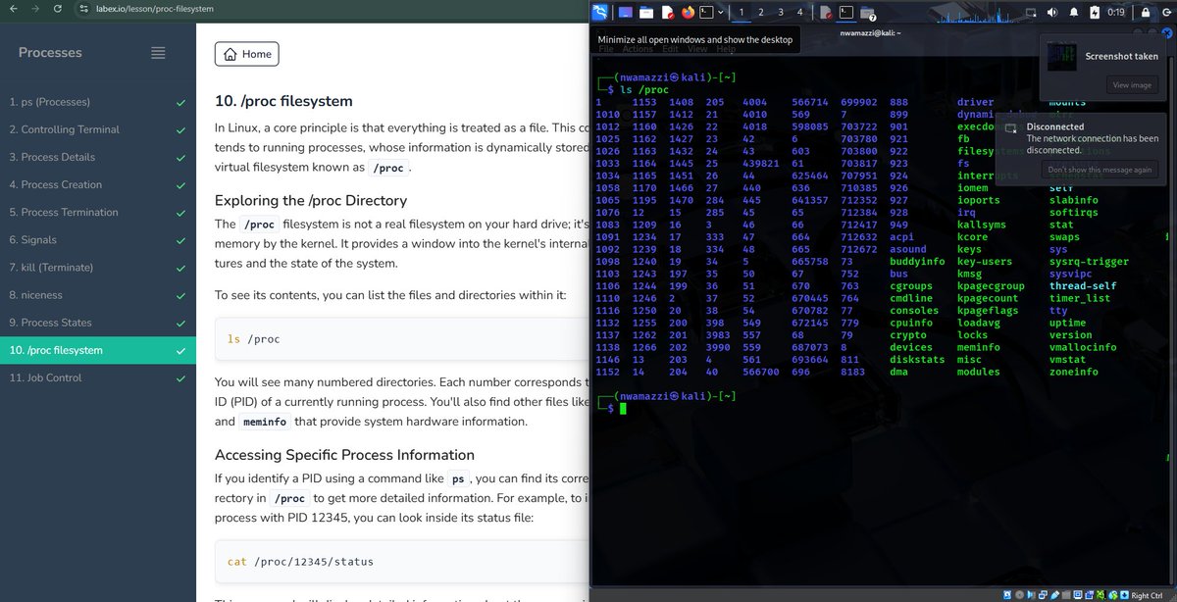Click the Home button
This screenshot has width=1177, height=602.
coord(246,54)
